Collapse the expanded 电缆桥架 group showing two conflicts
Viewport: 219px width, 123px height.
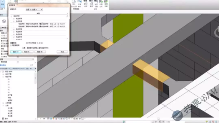14,21
